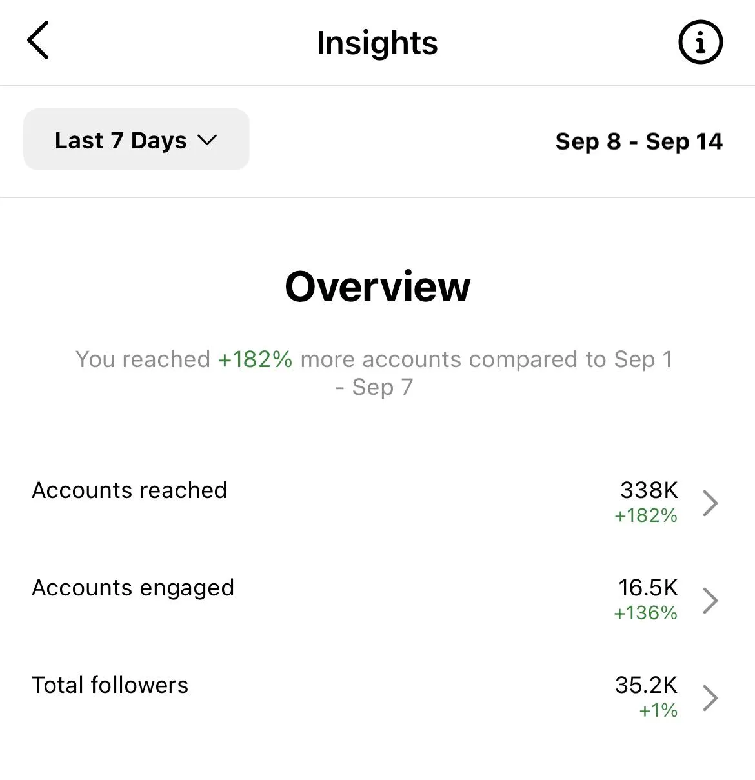This screenshot has width=755, height=780.
Task: Tap the 35.2K total followers value
Action: [646, 685]
